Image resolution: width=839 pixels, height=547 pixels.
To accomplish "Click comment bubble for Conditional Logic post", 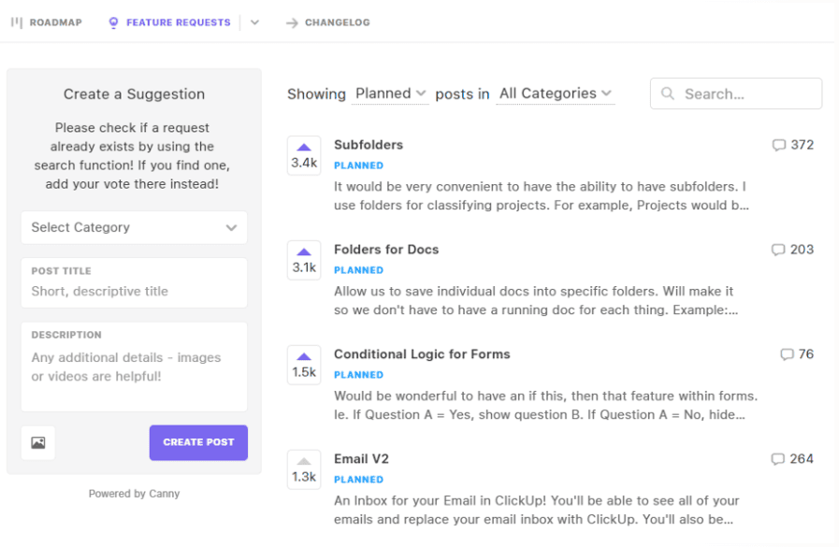I will pyautogui.click(x=787, y=354).
